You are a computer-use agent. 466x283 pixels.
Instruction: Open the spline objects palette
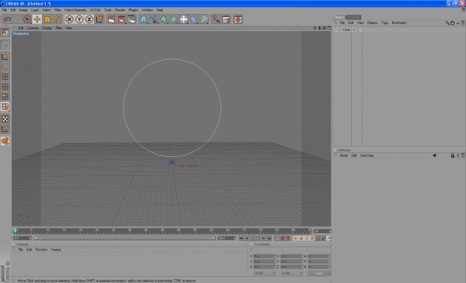point(154,19)
